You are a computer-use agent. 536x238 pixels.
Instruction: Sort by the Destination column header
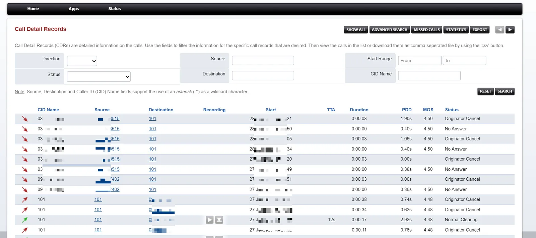161,110
